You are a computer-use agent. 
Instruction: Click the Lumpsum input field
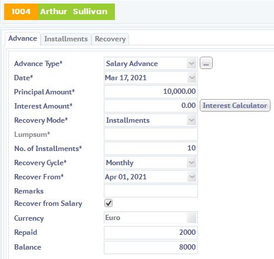(151, 134)
